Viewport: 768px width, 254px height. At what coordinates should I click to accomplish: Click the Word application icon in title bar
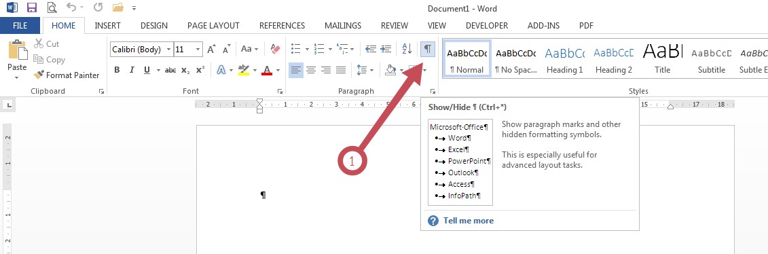click(x=12, y=8)
